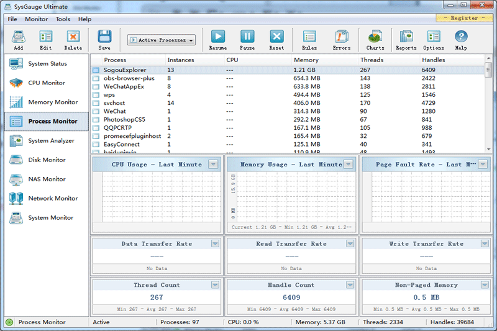Select the SogouExplorer process row
Image resolution: width=497 pixels, height=331 pixels.
[288, 70]
